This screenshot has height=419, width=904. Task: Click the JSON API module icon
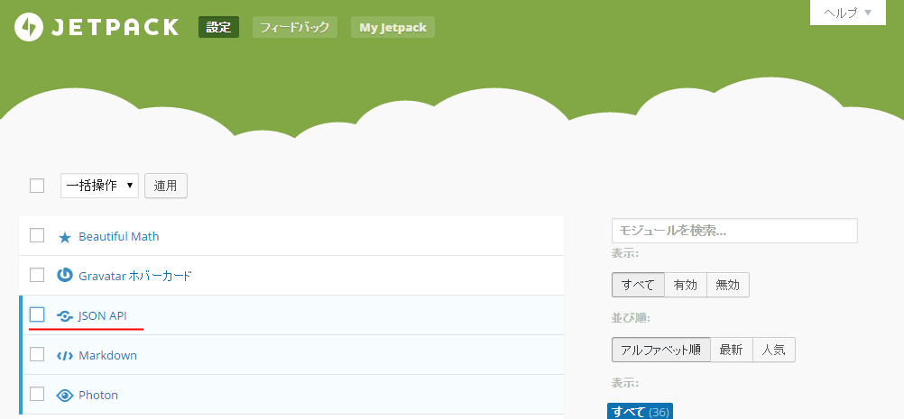coord(64,316)
